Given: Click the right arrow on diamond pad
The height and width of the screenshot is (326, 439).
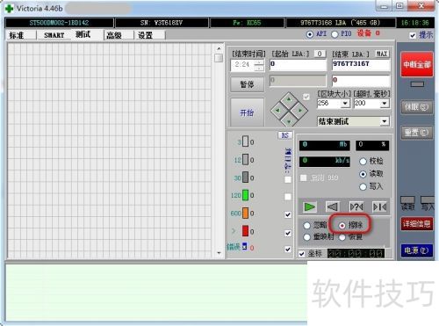Looking at the screenshot, I should 300,111.
